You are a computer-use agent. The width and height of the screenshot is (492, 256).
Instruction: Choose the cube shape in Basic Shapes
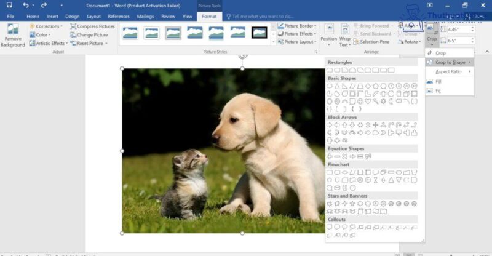point(407,94)
